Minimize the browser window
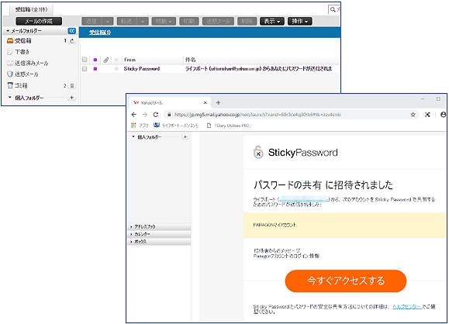 (x=423, y=99)
